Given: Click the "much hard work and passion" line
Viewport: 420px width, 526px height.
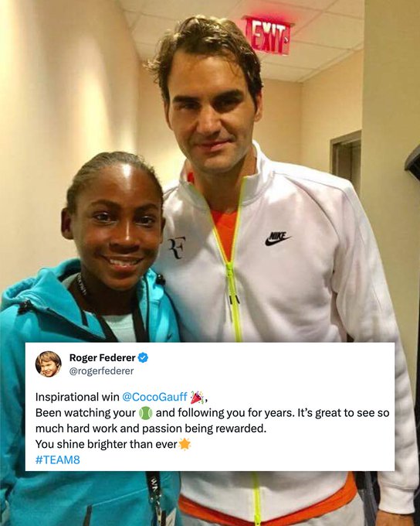Looking at the screenshot, I should click(109, 429).
